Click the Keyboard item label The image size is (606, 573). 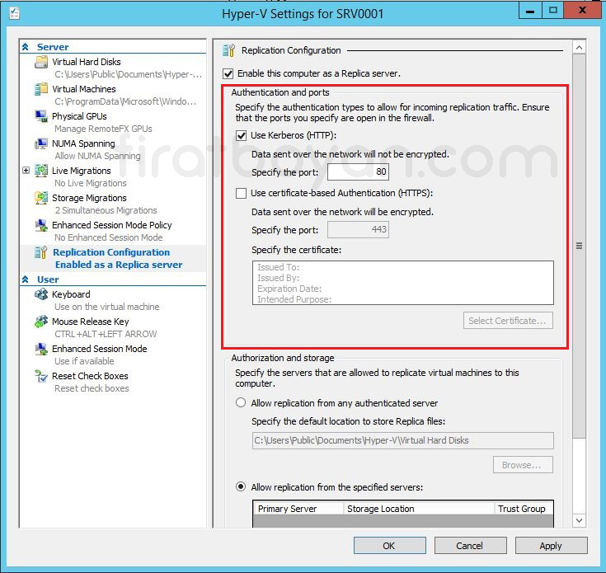(x=71, y=294)
